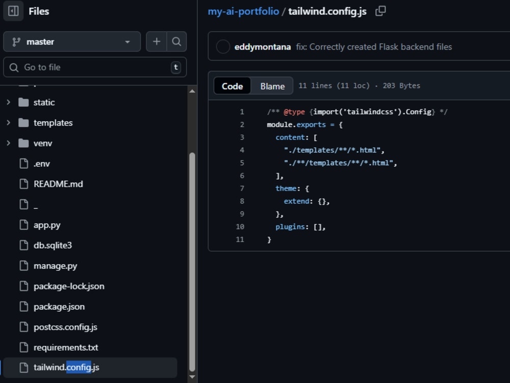Click line number 5 in code view

242,163
